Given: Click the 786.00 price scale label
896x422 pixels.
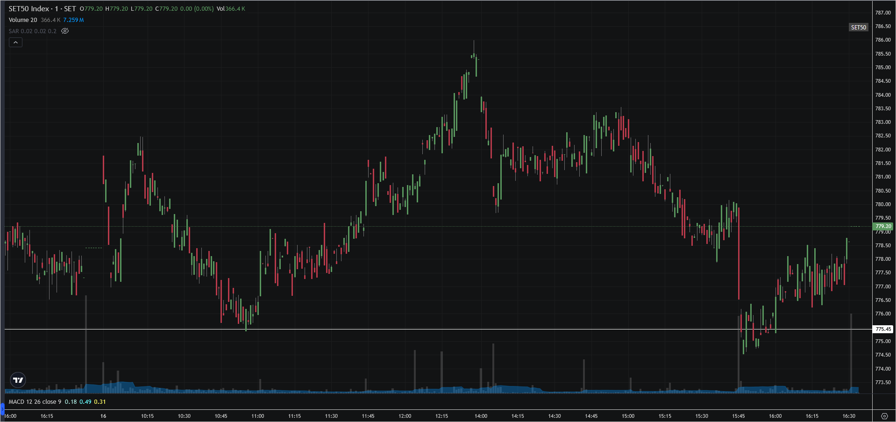Looking at the screenshot, I should [883, 40].
